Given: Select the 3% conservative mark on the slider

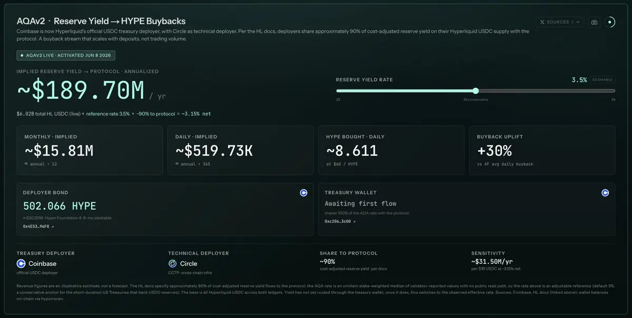Looking at the screenshot, I should tap(476, 99).
